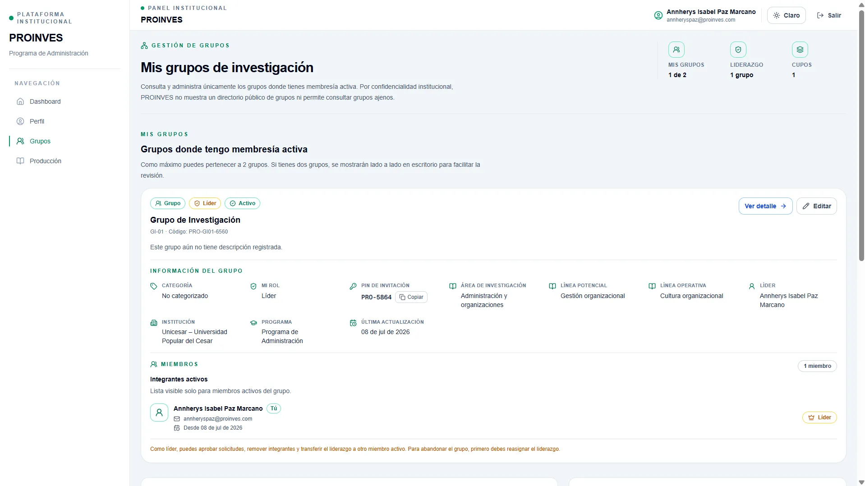Click the graduation cap icon beside Programa
The image size is (865, 486).
coord(253,323)
